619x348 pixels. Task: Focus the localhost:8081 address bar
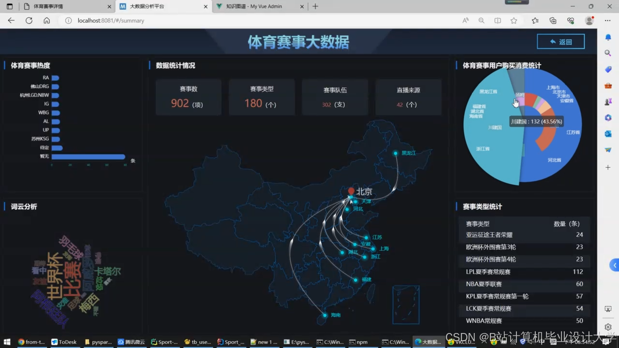(x=261, y=20)
